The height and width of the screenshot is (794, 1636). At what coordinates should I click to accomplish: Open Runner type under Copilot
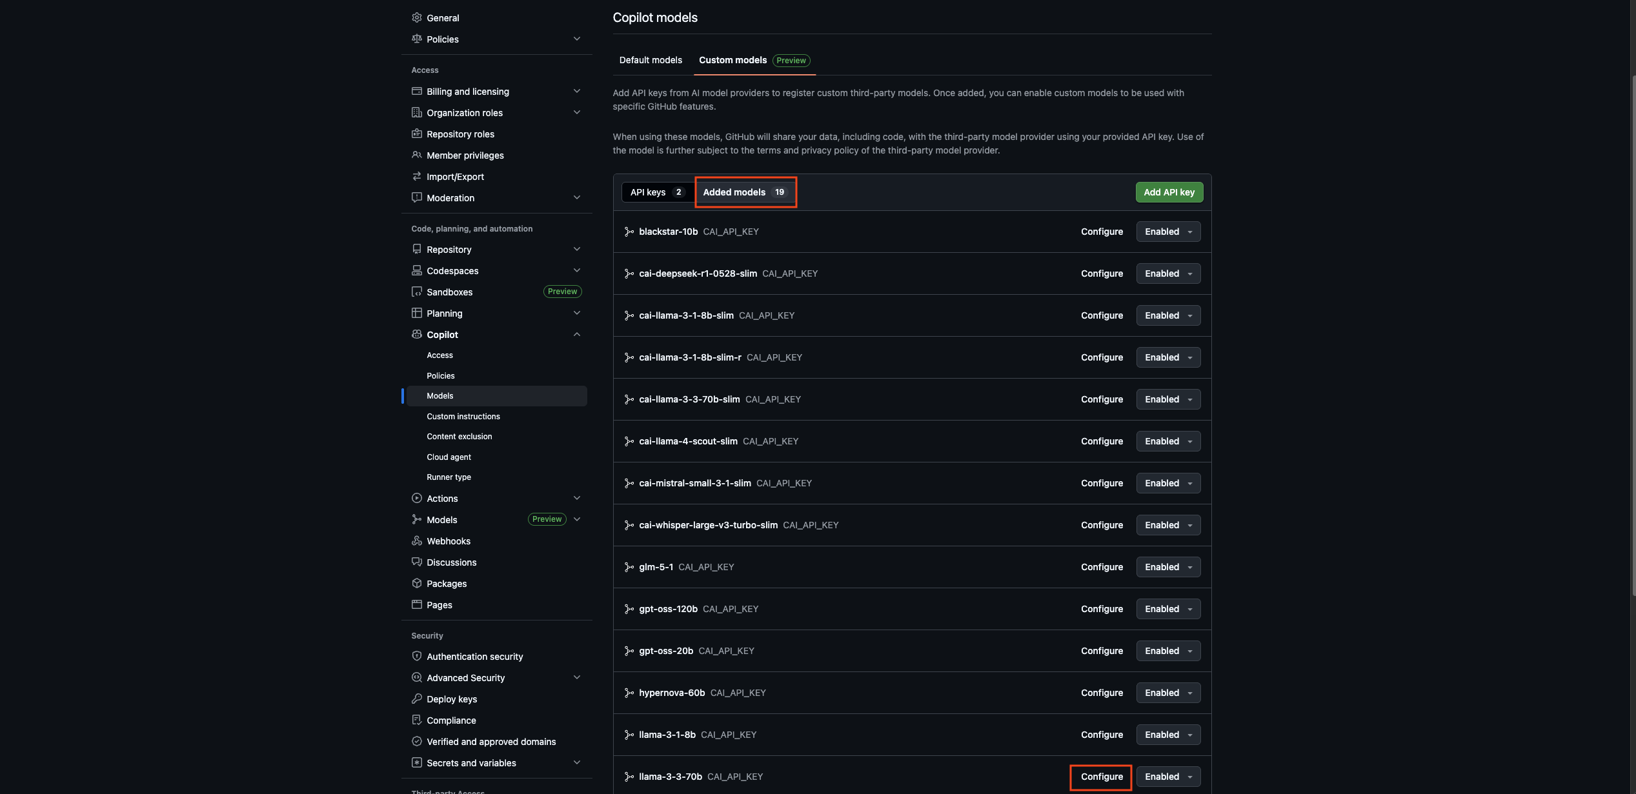pos(449,477)
